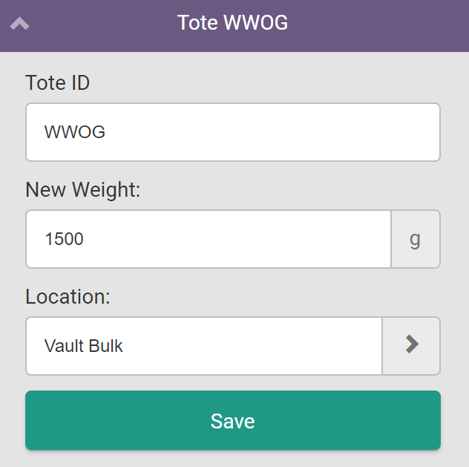Click the Location label
Screen dimensions: 469x467
(x=68, y=296)
